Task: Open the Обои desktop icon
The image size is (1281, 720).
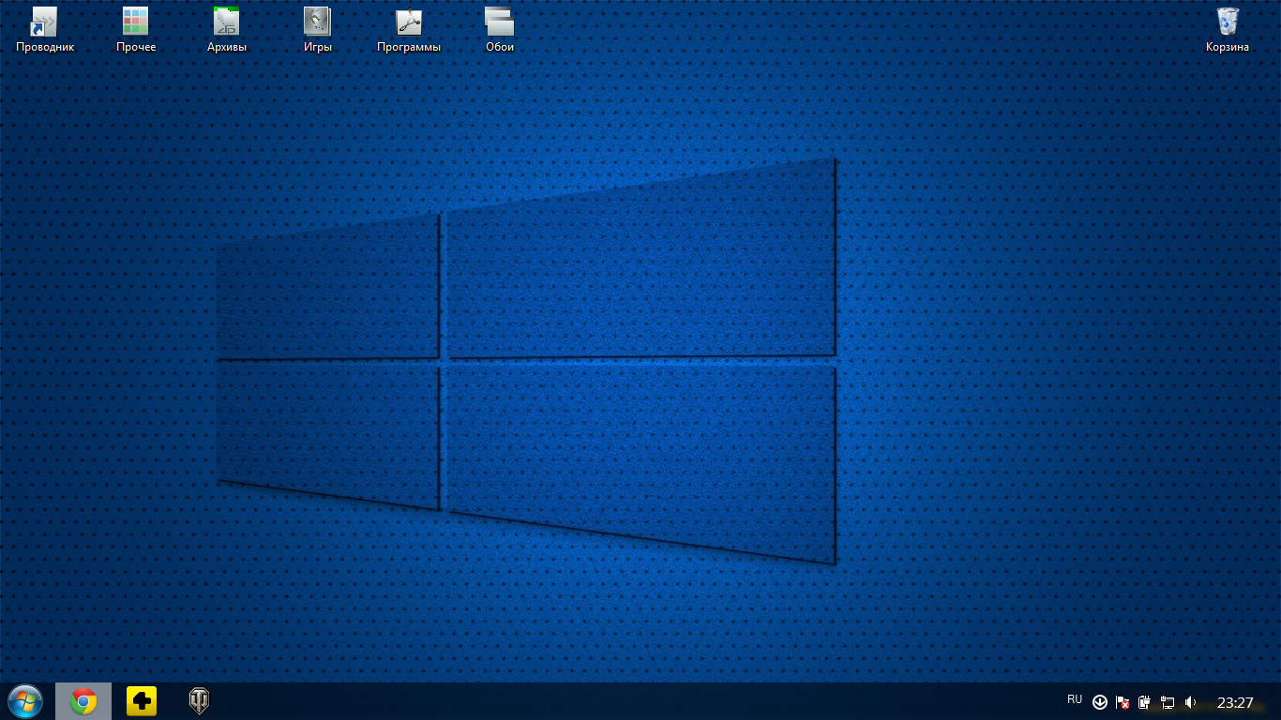Action: (x=500, y=30)
